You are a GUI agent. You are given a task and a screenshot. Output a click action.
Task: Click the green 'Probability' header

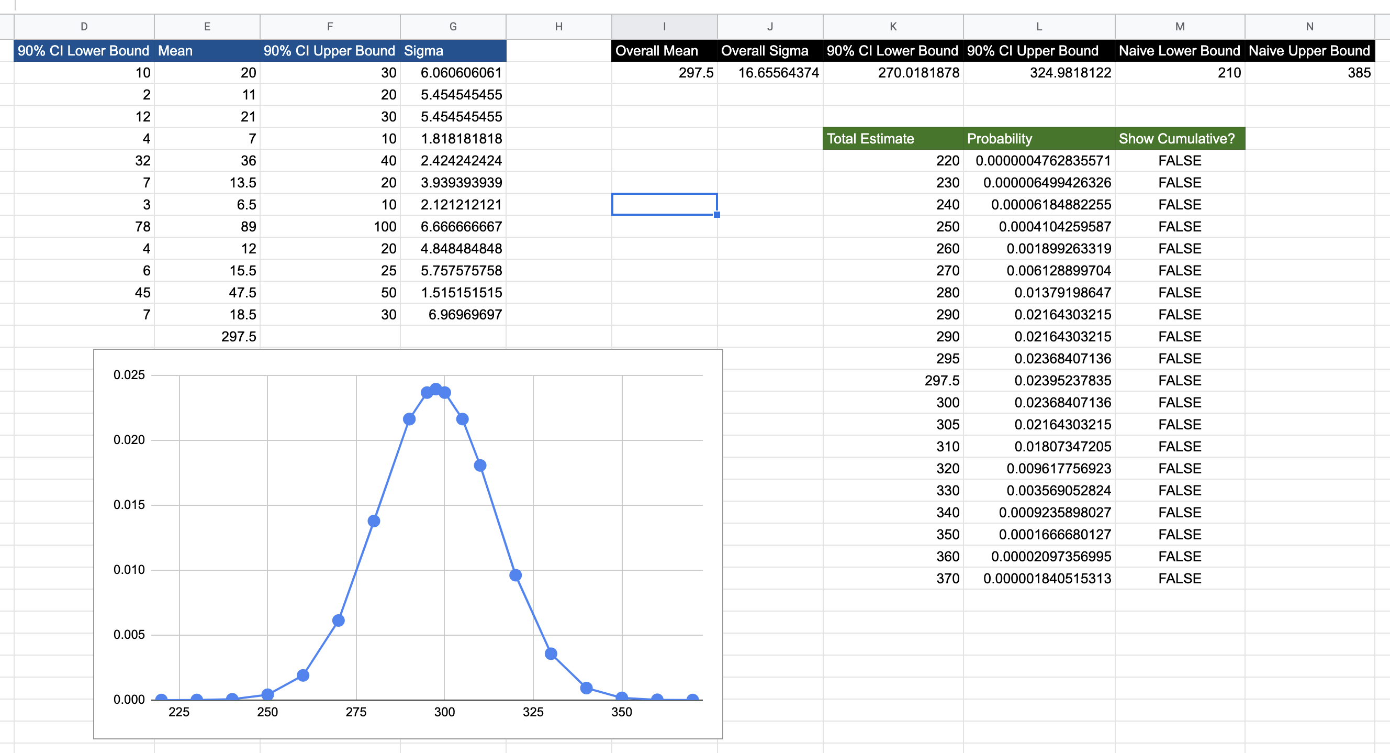1039,139
